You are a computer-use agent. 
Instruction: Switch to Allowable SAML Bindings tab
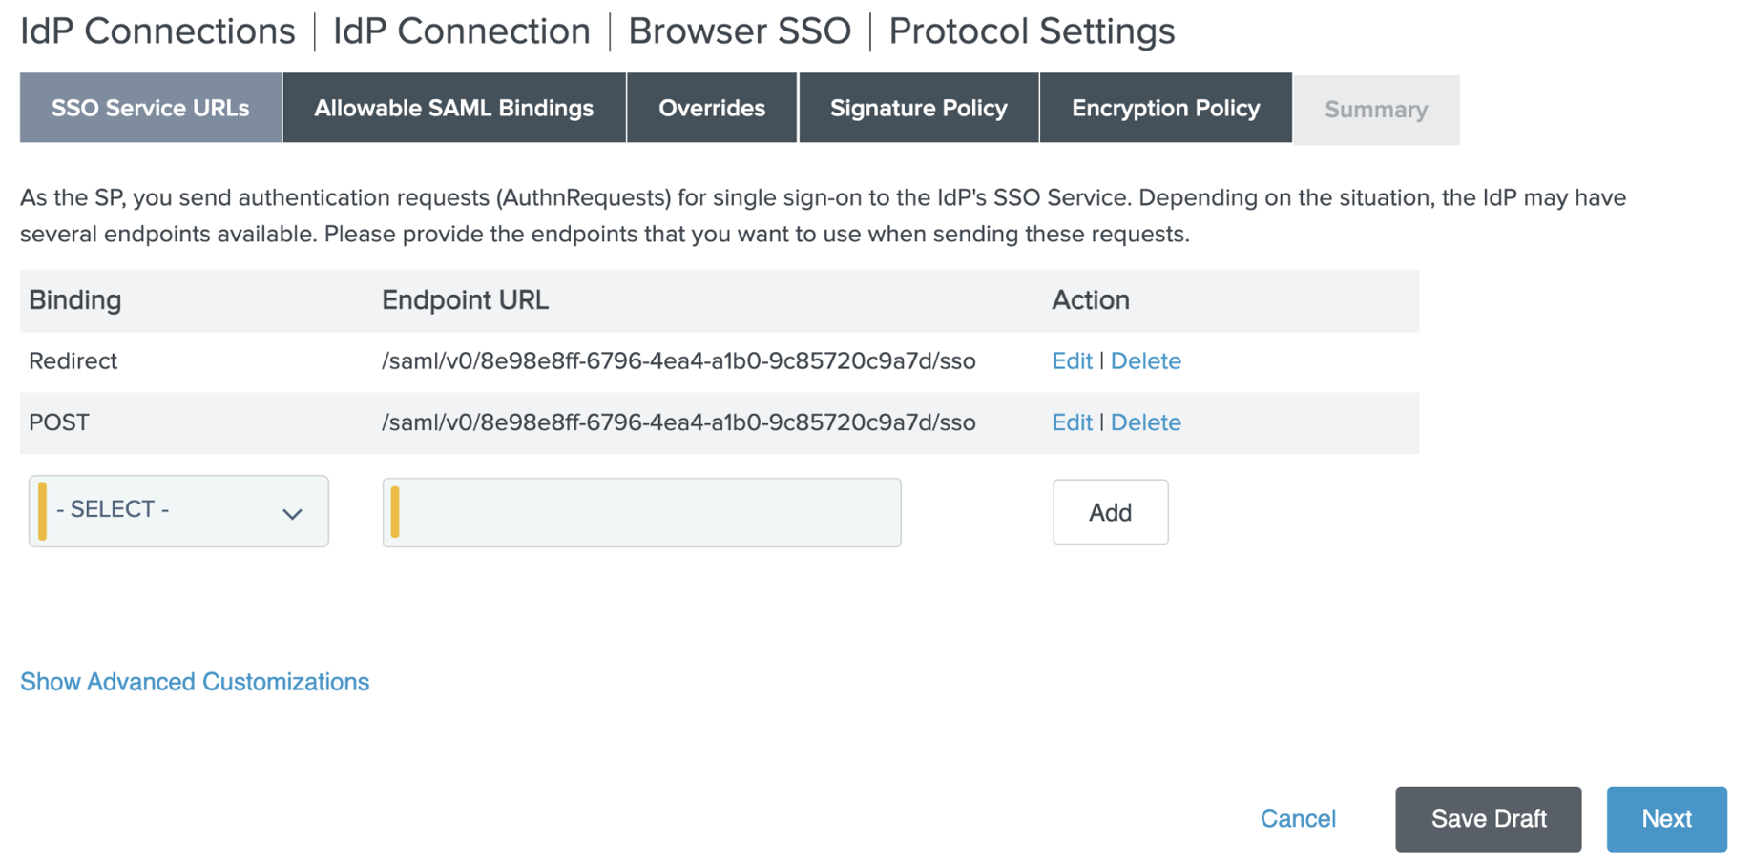click(x=453, y=109)
